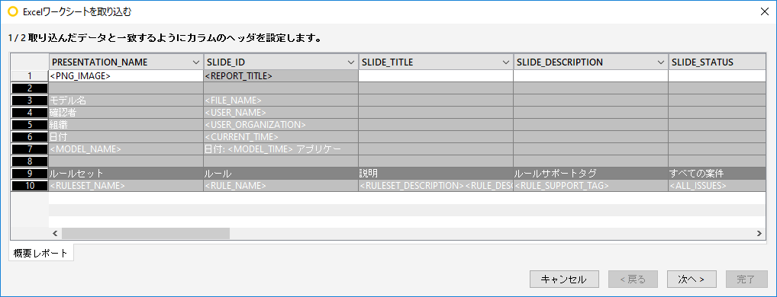Open the SLIDE_DESCRIPTION column header dropdown
This screenshot has height=297, width=777.
[661, 62]
